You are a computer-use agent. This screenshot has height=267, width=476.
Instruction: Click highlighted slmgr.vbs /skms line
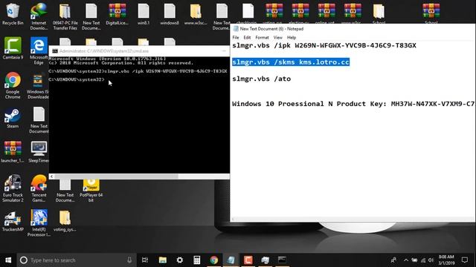coord(291,62)
